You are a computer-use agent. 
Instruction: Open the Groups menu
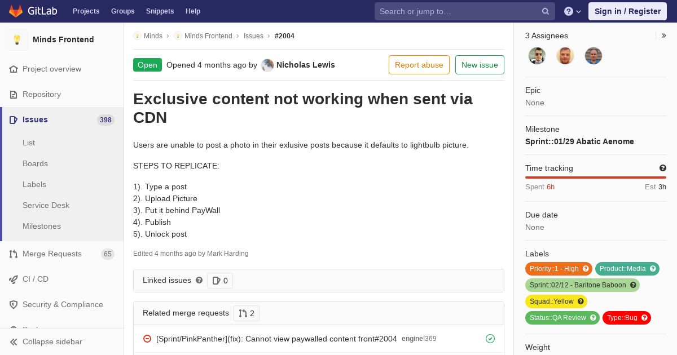(123, 11)
